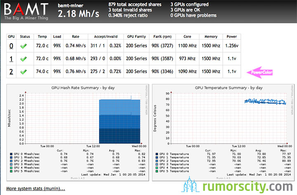Click green checkmark status for GPU 1
Image resolution: width=297 pixels, height=195 pixels.
[24, 59]
